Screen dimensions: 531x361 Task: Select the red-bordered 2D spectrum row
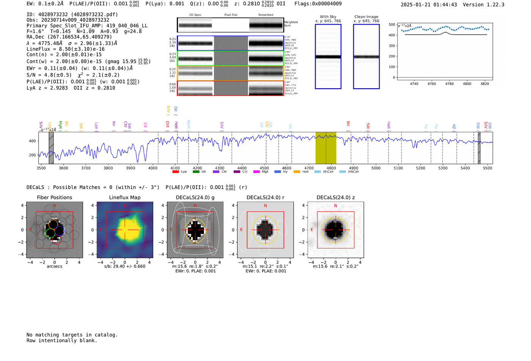pyautogui.click(x=230, y=88)
